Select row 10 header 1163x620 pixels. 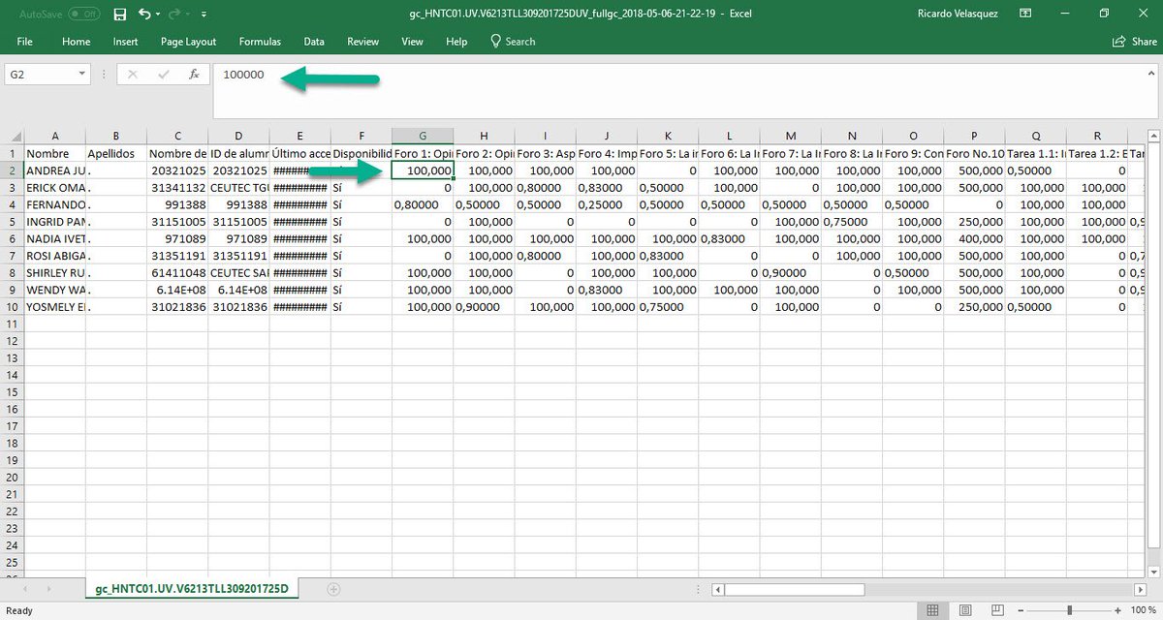tap(12, 307)
